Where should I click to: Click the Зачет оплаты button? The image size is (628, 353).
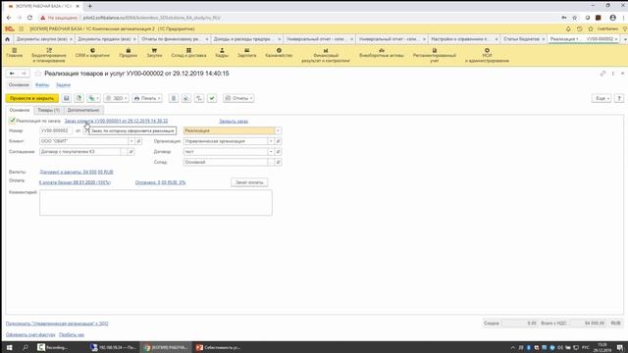point(249,182)
